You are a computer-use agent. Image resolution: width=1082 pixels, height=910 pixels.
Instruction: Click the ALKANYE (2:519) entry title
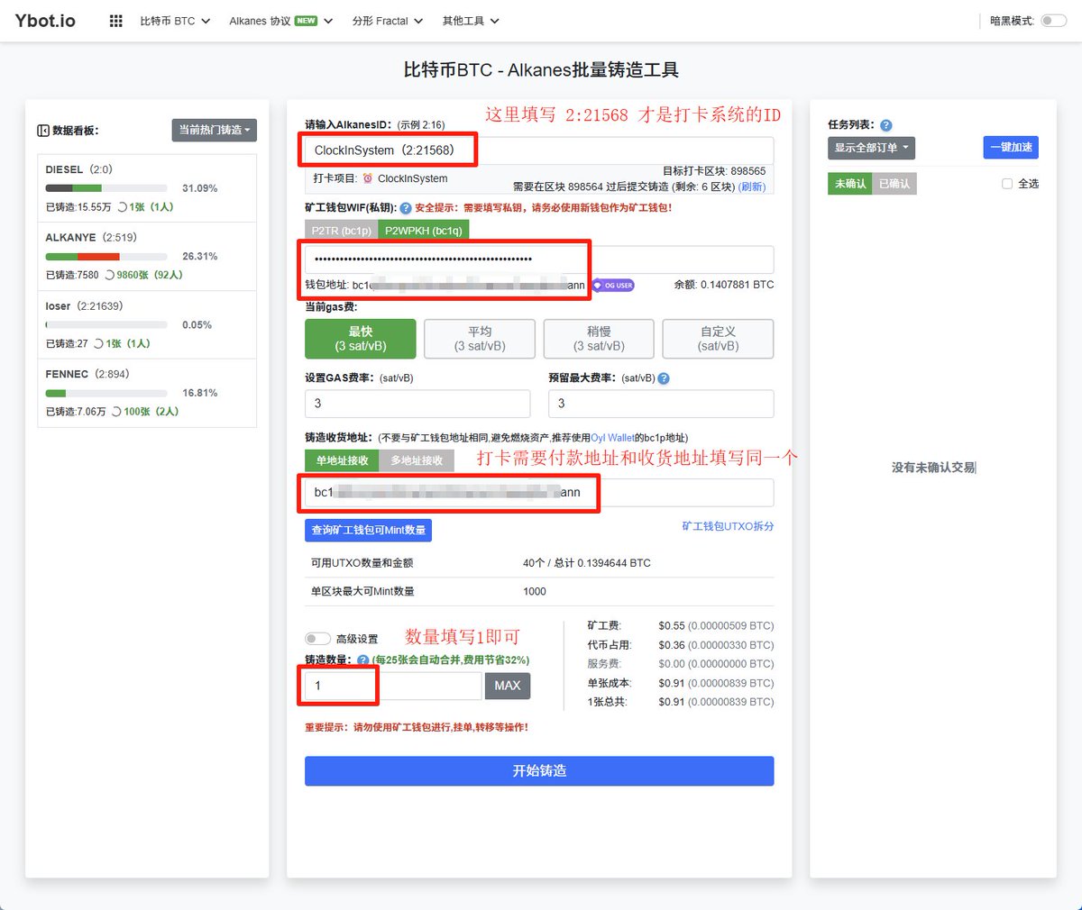pos(91,238)
